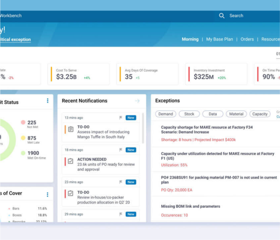
Task: Switch to the Orders tab
Action: pyautogui.click(x=247, y=39)
